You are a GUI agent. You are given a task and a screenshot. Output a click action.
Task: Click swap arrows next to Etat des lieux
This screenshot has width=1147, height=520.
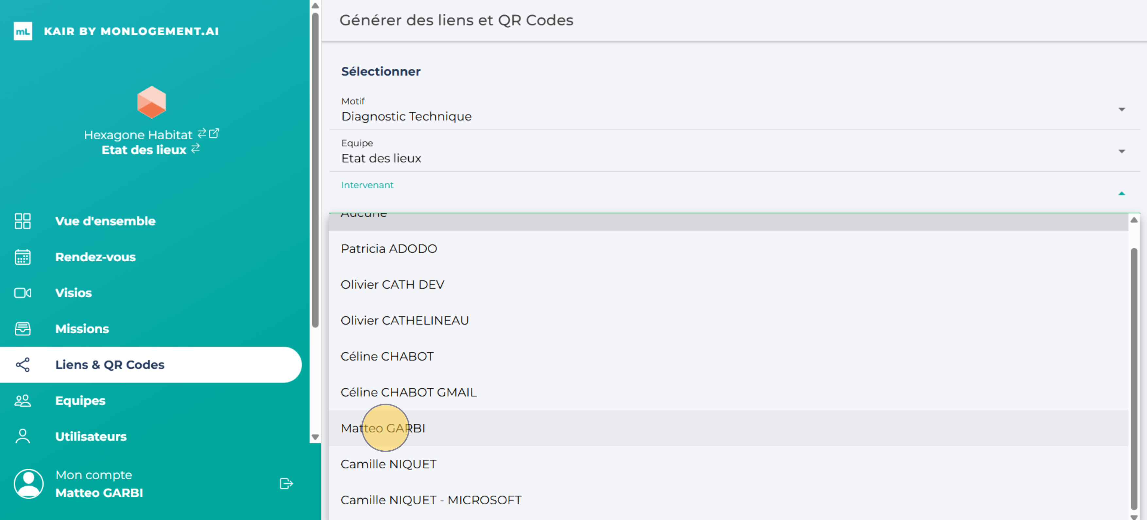pyautogui.click(x=196, y=149)
